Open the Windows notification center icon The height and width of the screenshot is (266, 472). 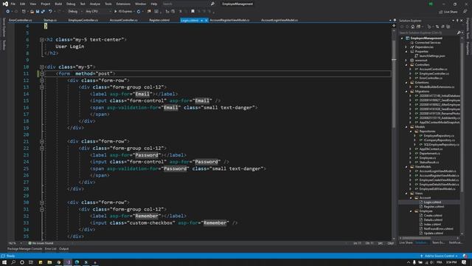point(464,262)
